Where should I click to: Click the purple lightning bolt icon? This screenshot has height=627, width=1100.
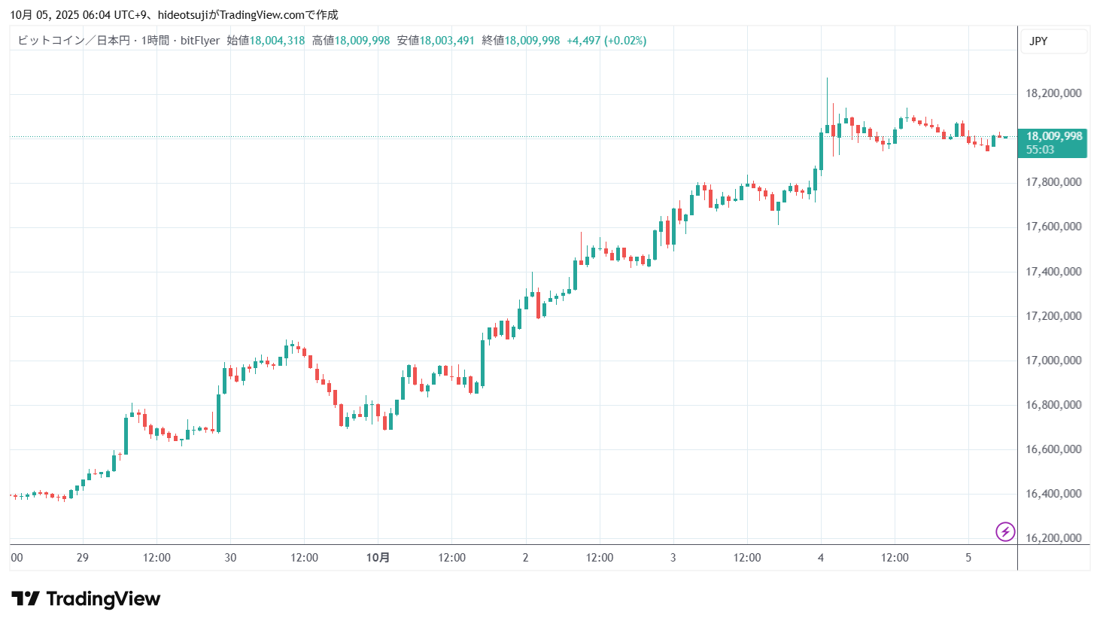pos(1005,531)
